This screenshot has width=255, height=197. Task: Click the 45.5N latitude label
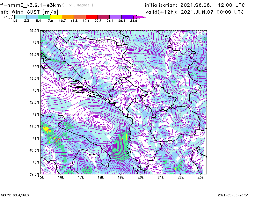point(34,30)
